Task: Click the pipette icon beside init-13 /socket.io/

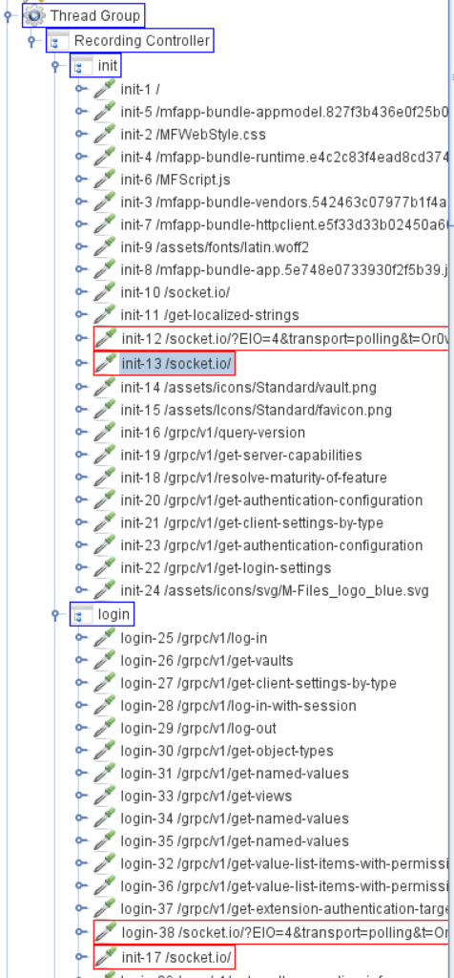Action: click(x=105, y=362)
